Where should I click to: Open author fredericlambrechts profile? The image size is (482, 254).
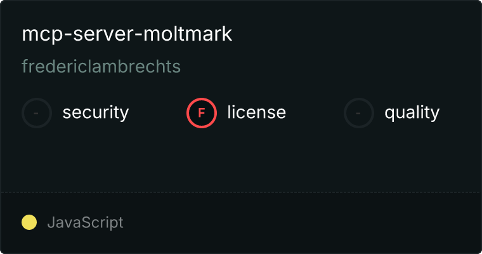click(x=101, y=66)
